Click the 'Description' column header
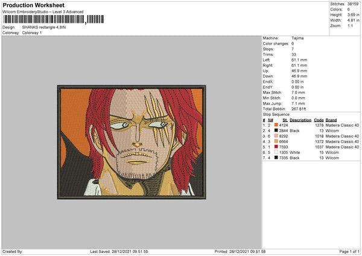Screen dimensions: 362x256 pos(300,120)
